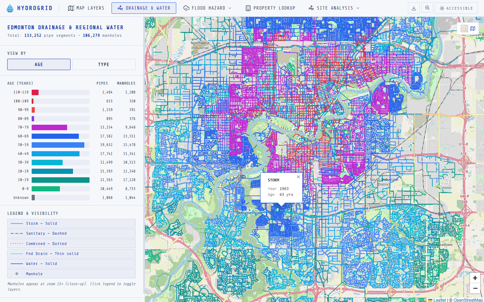484x302 pixels.
Task: Click the Accessible mode button
Action: click(x=456, y=8)
